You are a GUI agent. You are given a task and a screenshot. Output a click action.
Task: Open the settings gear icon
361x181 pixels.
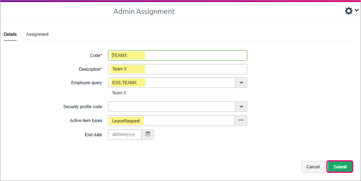(x=348, y=11)
